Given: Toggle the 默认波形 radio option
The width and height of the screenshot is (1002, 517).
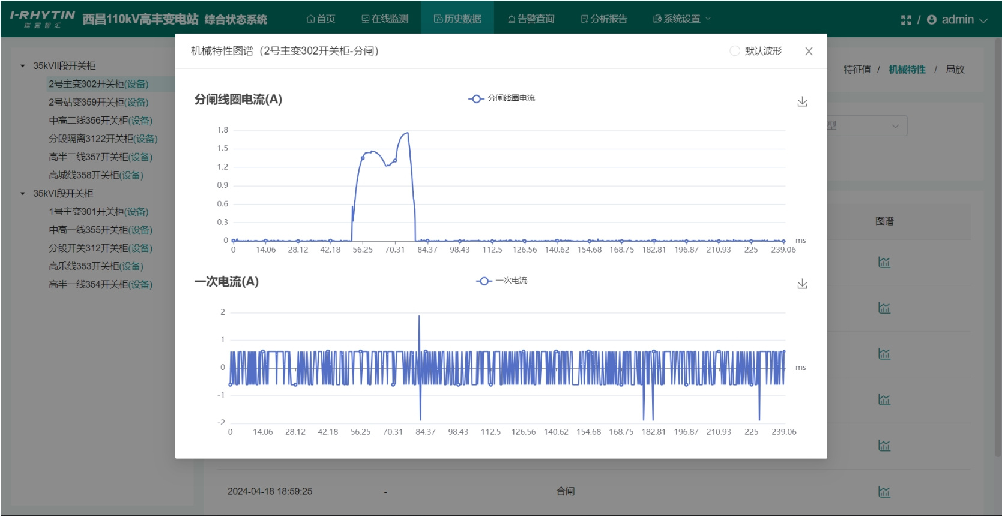Looking at the screenshot, I should click(x=735, y=51).
